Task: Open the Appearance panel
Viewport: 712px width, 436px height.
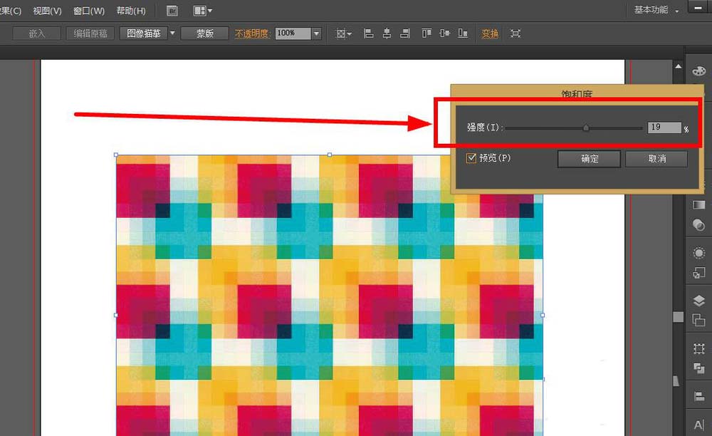Action: [x=699, y=253]
